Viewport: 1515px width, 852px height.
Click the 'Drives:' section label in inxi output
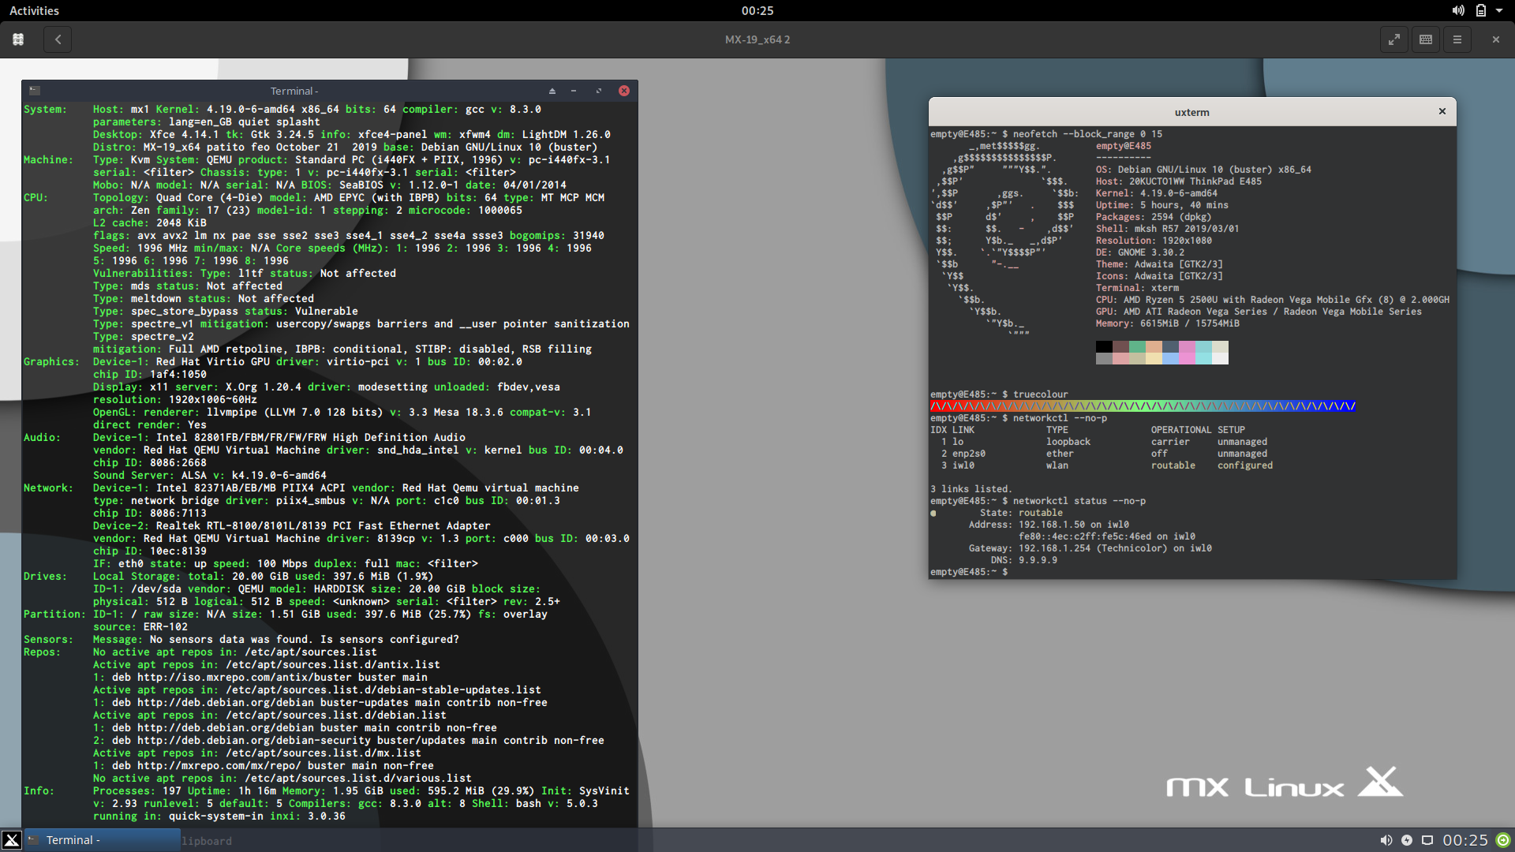pos(45,577)
